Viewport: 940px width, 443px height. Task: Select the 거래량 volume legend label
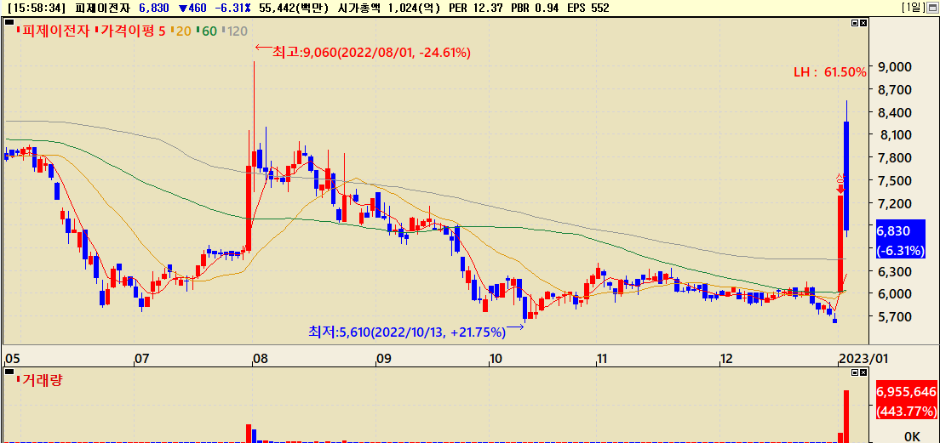tap(39, 379)
